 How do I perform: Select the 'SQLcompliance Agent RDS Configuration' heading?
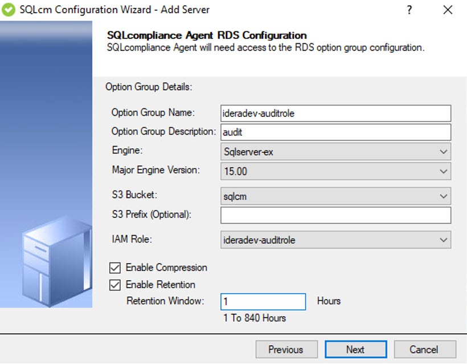click(207, 35)
